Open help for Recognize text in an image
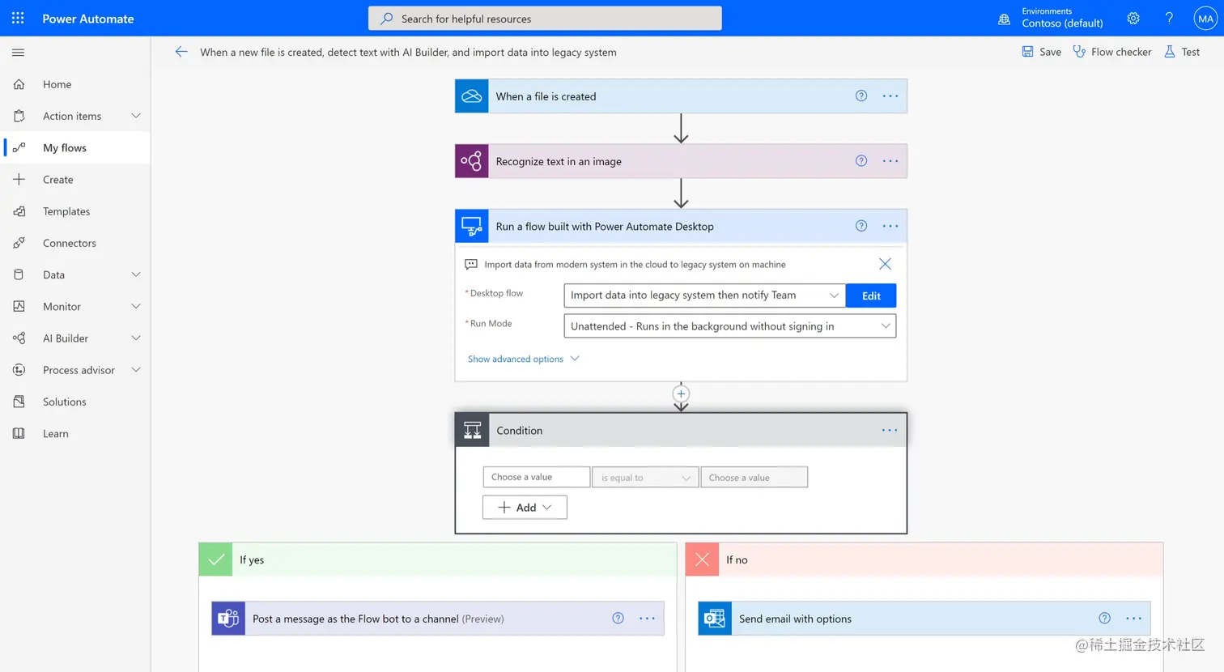The image size is (1224, 672). (861, 161)
